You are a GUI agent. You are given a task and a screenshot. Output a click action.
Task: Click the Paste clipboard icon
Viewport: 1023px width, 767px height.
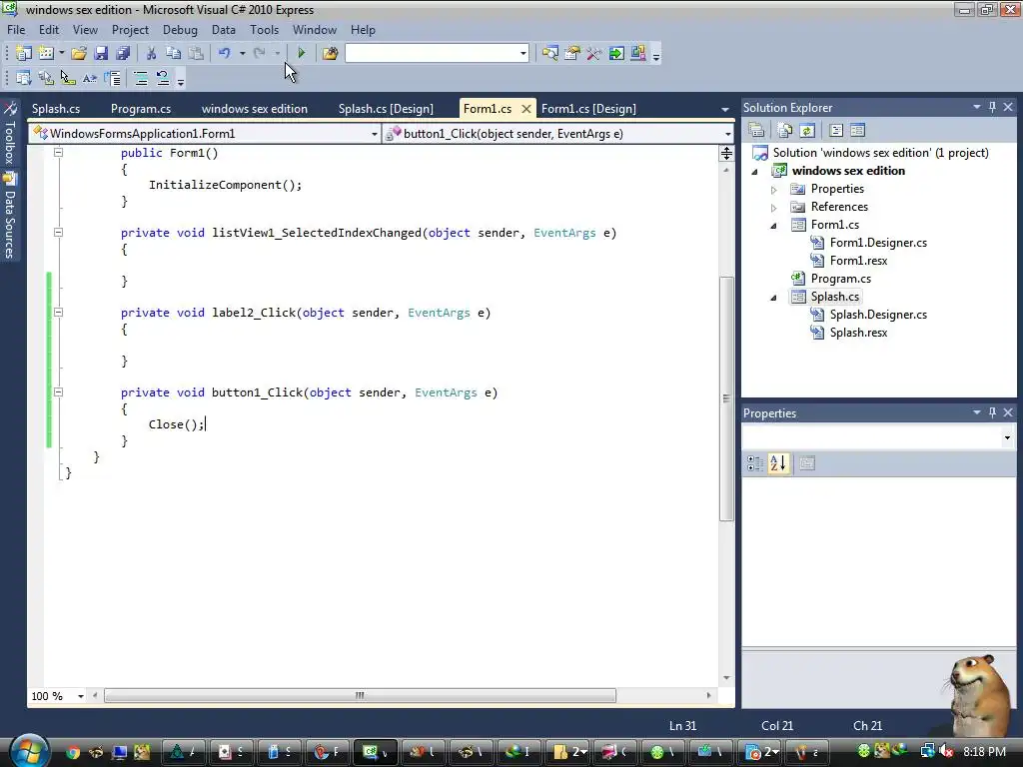click(x=195, y=53)
